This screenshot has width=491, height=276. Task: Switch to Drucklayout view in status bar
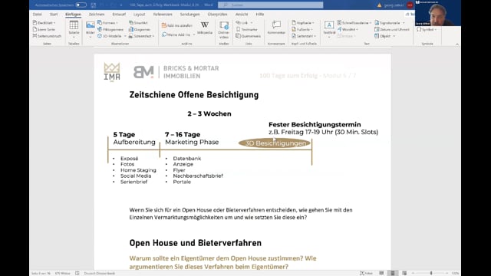[393, 273]
